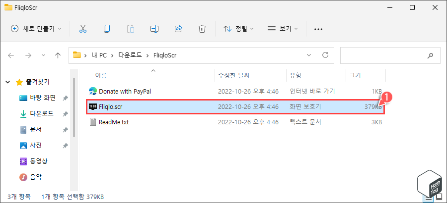Click the Fliqlo.scr 화면 보호기 type cell
The height and width of the screenshot is (203, 447).
[305, 107]
